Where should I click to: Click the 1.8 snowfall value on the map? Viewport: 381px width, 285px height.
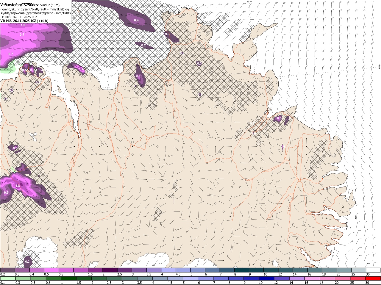point(18,186)
